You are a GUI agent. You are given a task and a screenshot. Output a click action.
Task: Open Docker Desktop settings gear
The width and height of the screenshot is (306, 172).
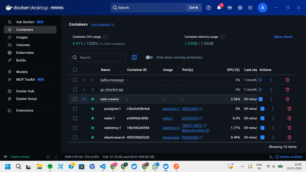(240, 8)
